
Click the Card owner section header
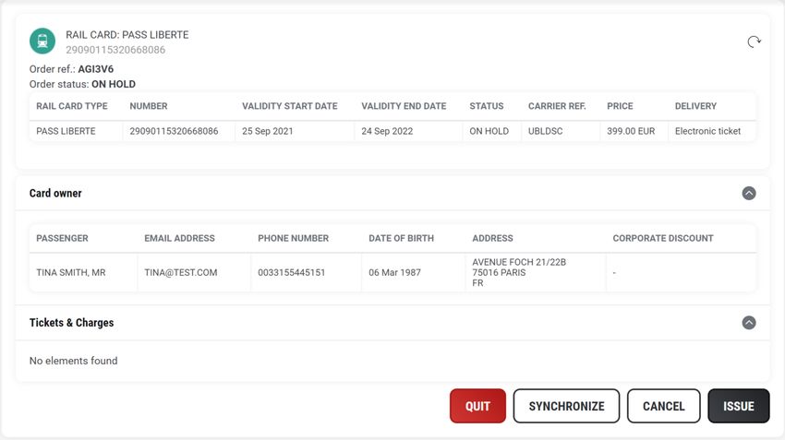click(x=55, y=193)
